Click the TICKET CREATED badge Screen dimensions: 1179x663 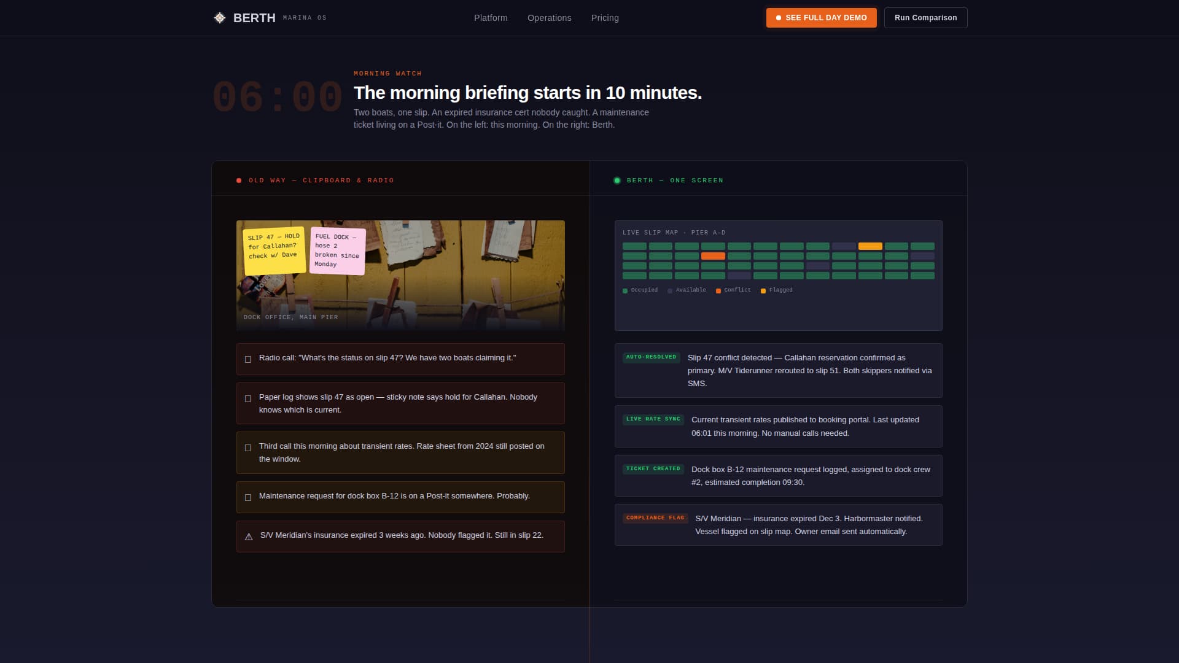coord(653,468)
